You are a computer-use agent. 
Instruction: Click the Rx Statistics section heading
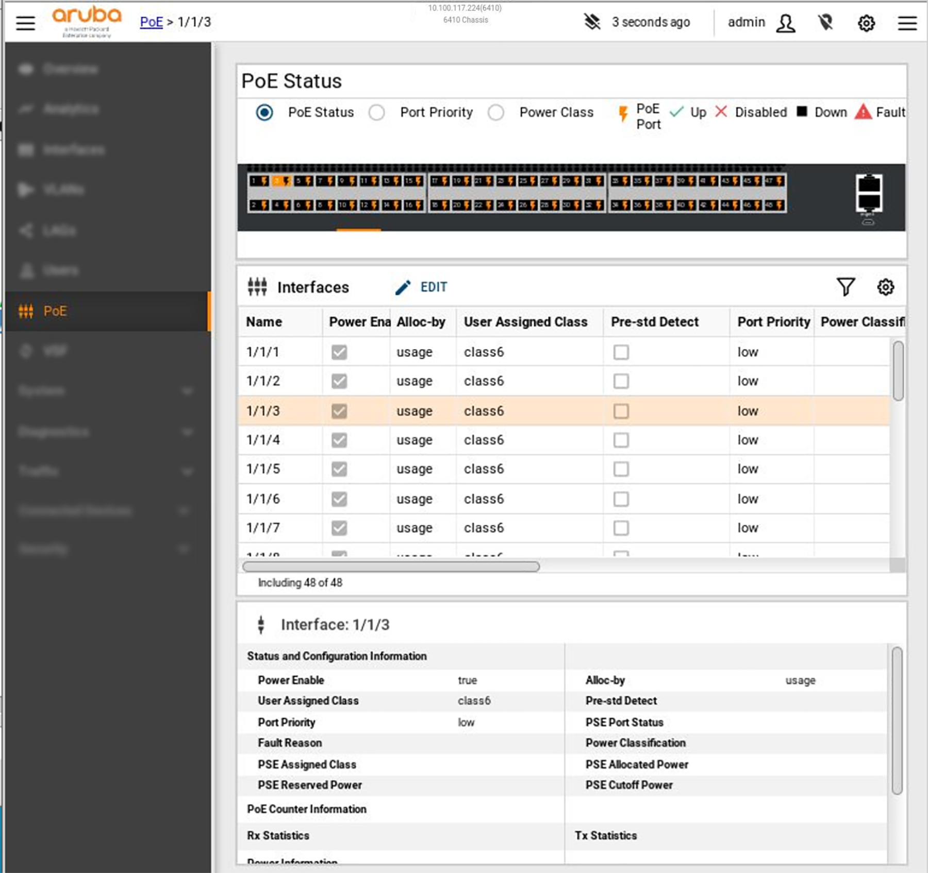[x=278, y=835]
